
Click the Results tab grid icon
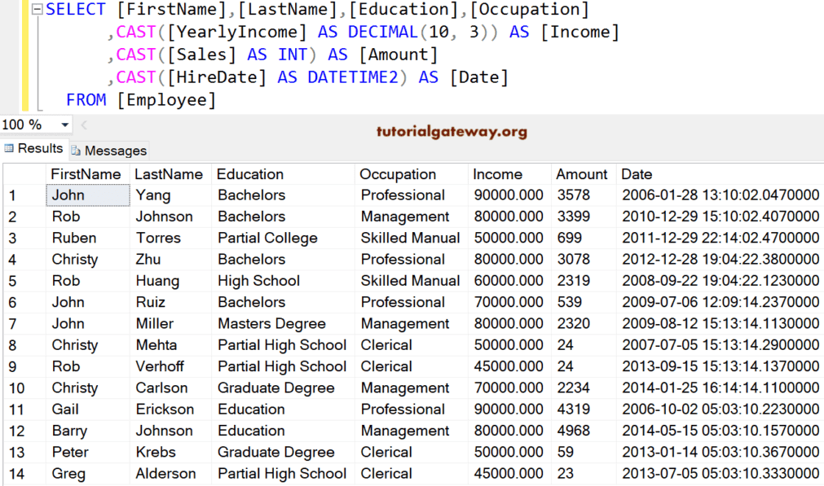coord(9,148)
